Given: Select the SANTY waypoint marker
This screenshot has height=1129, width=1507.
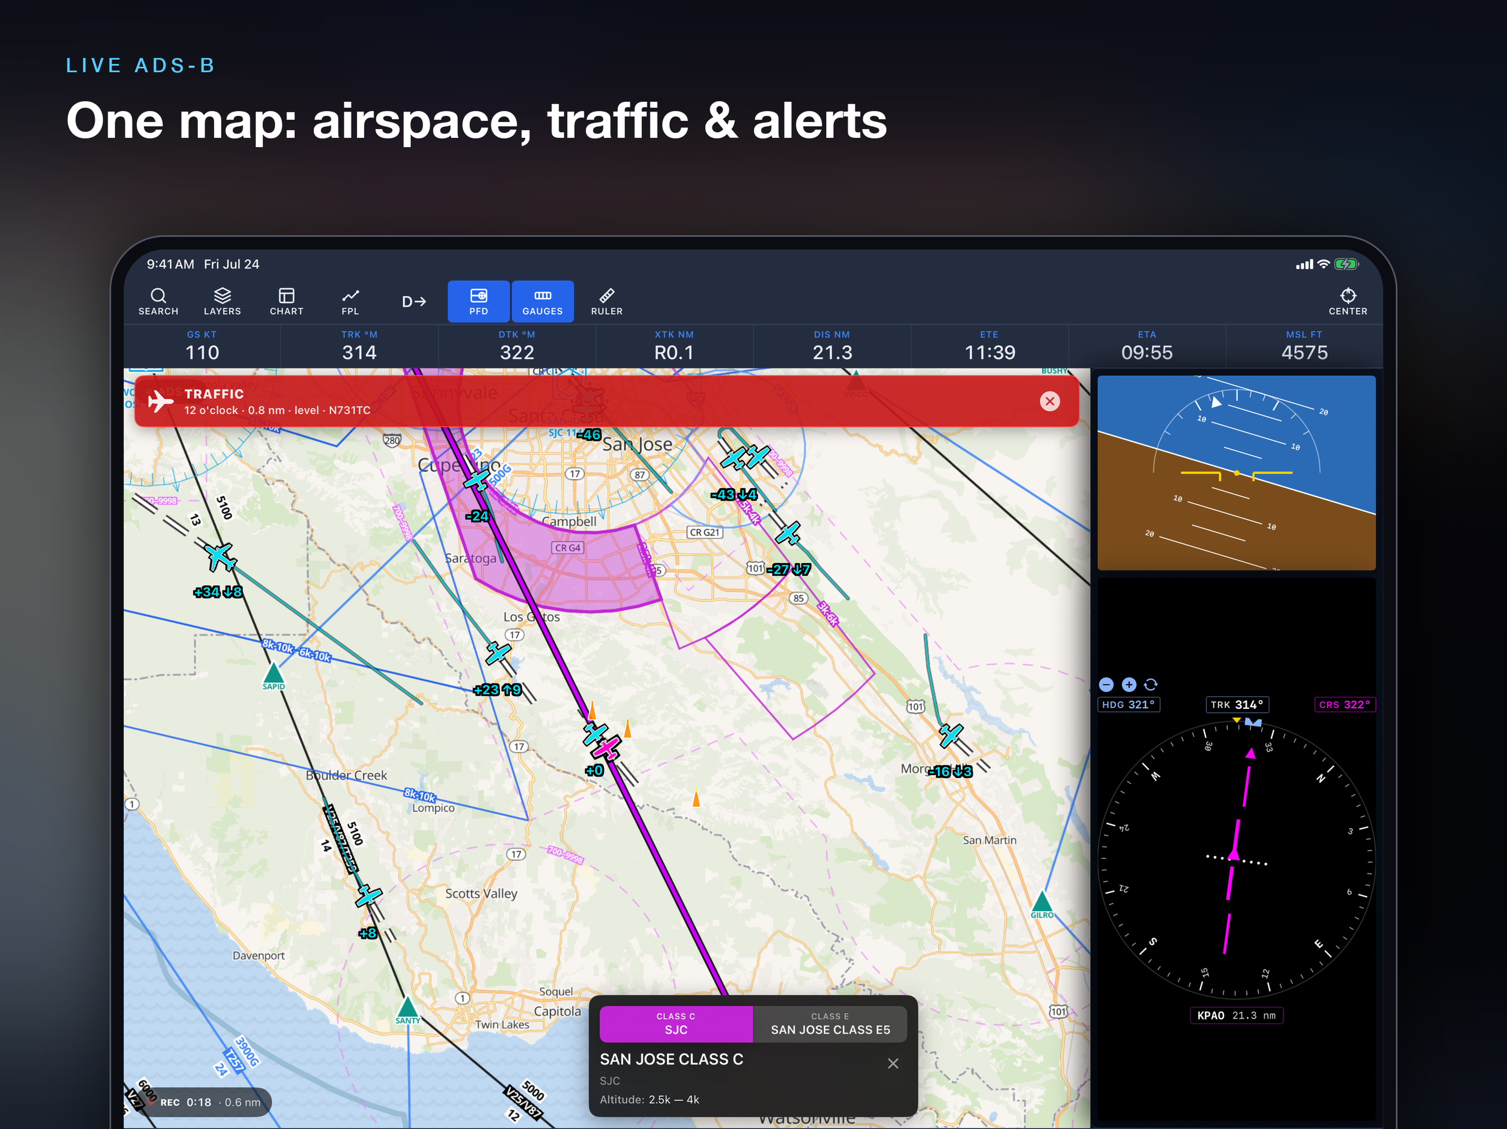Looking at the screenshot, I should point(408,1010).
